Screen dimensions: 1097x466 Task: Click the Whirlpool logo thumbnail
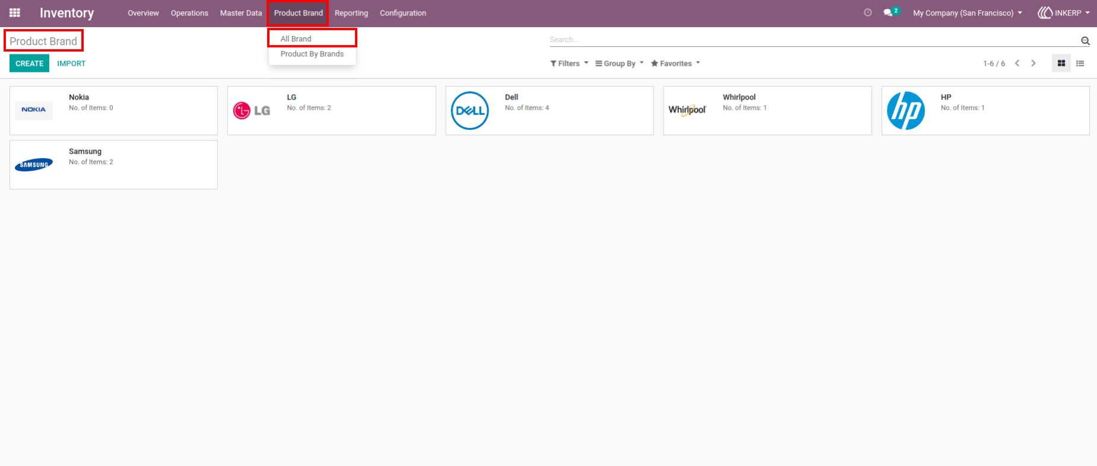coord(687,110)
